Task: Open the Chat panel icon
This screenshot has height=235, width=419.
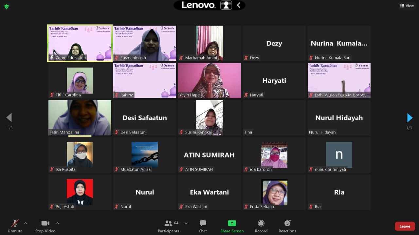Action: [203, 224]
